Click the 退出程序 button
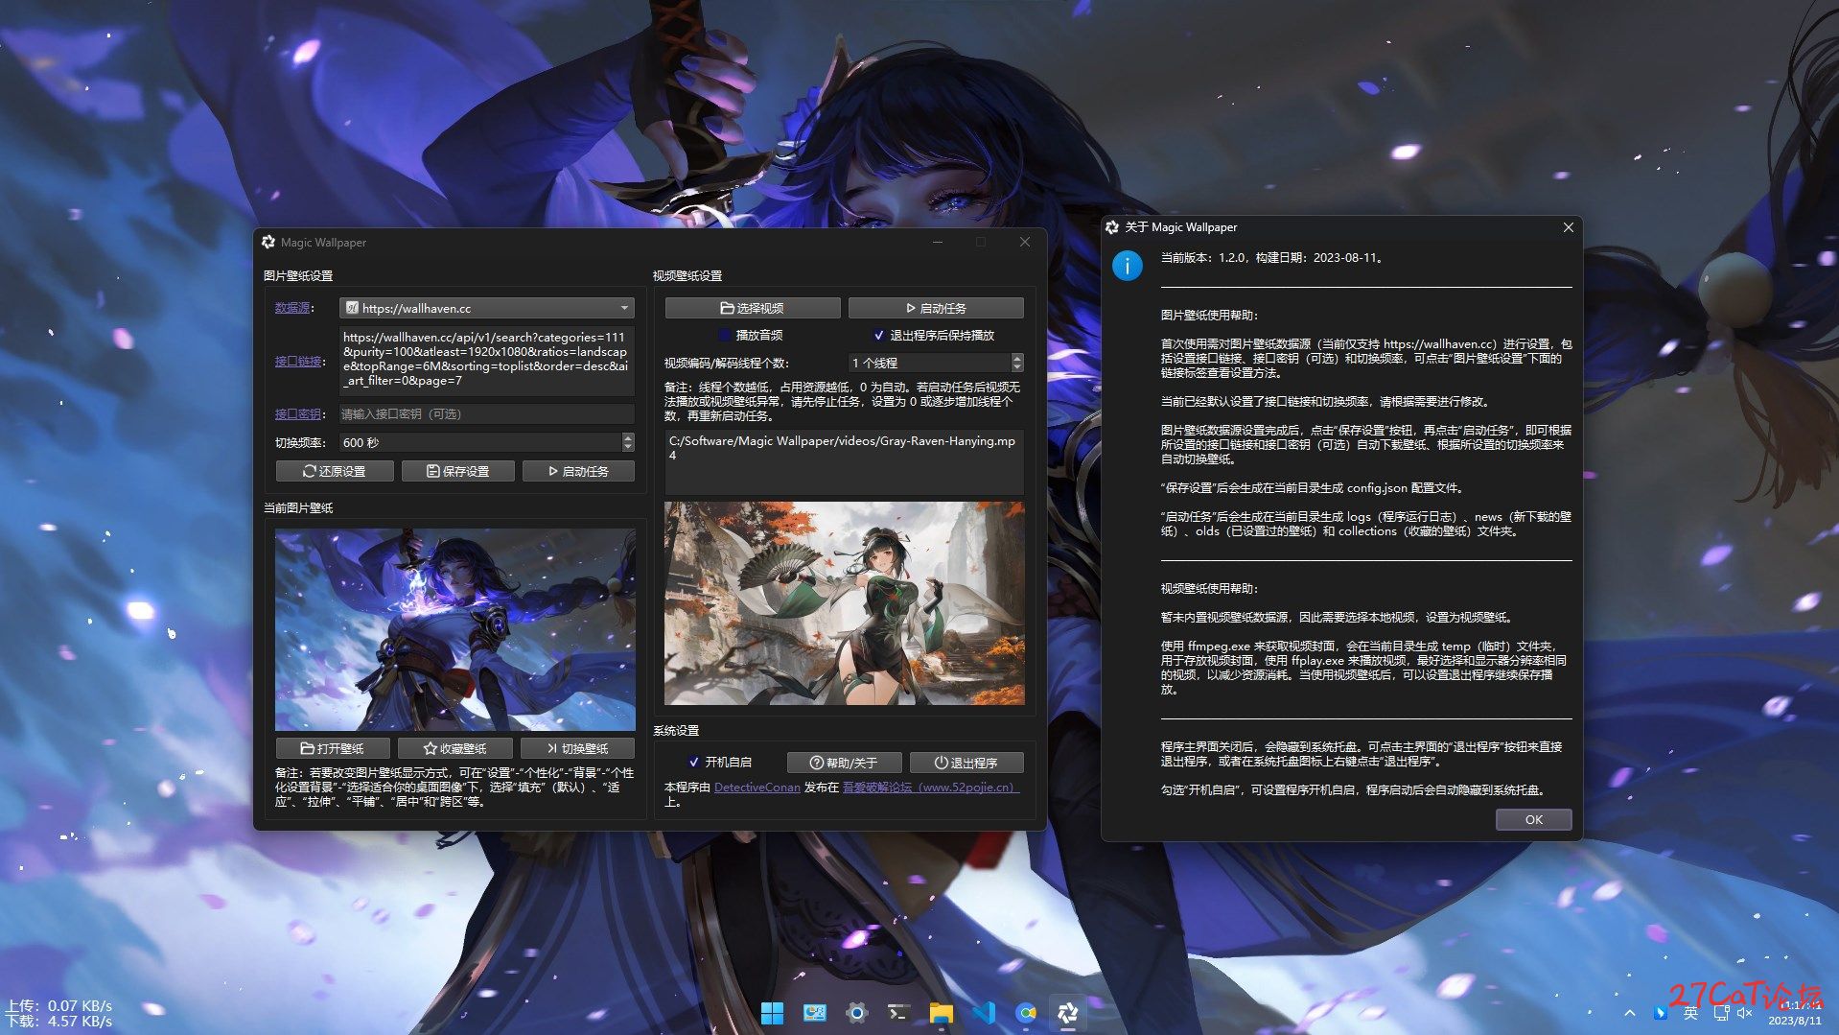The height and width of the screenshot is (1035, 1839). [x=966, y=763]
